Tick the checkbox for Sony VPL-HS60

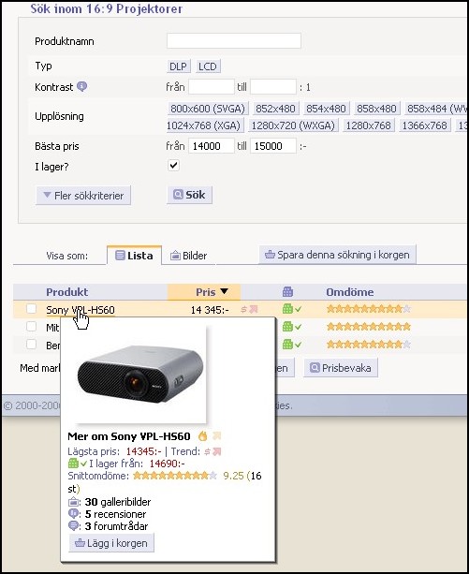pyautogui.click(x=32, y=309)
